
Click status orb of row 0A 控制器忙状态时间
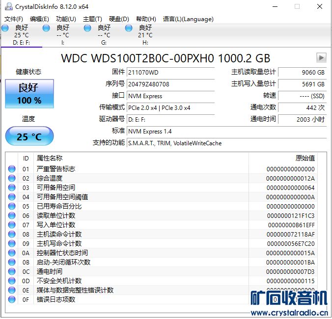point(12,253)
